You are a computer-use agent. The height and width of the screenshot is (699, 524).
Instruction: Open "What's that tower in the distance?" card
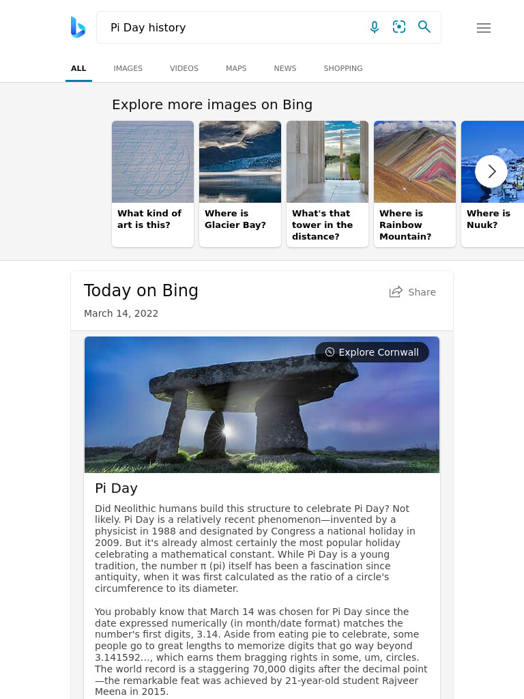[x=327, y=184]
